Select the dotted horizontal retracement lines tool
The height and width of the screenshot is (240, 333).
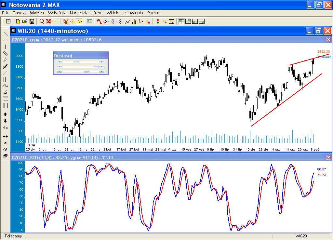(5, 99)
